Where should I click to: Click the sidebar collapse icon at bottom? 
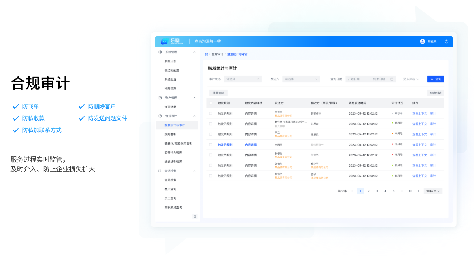195,217
